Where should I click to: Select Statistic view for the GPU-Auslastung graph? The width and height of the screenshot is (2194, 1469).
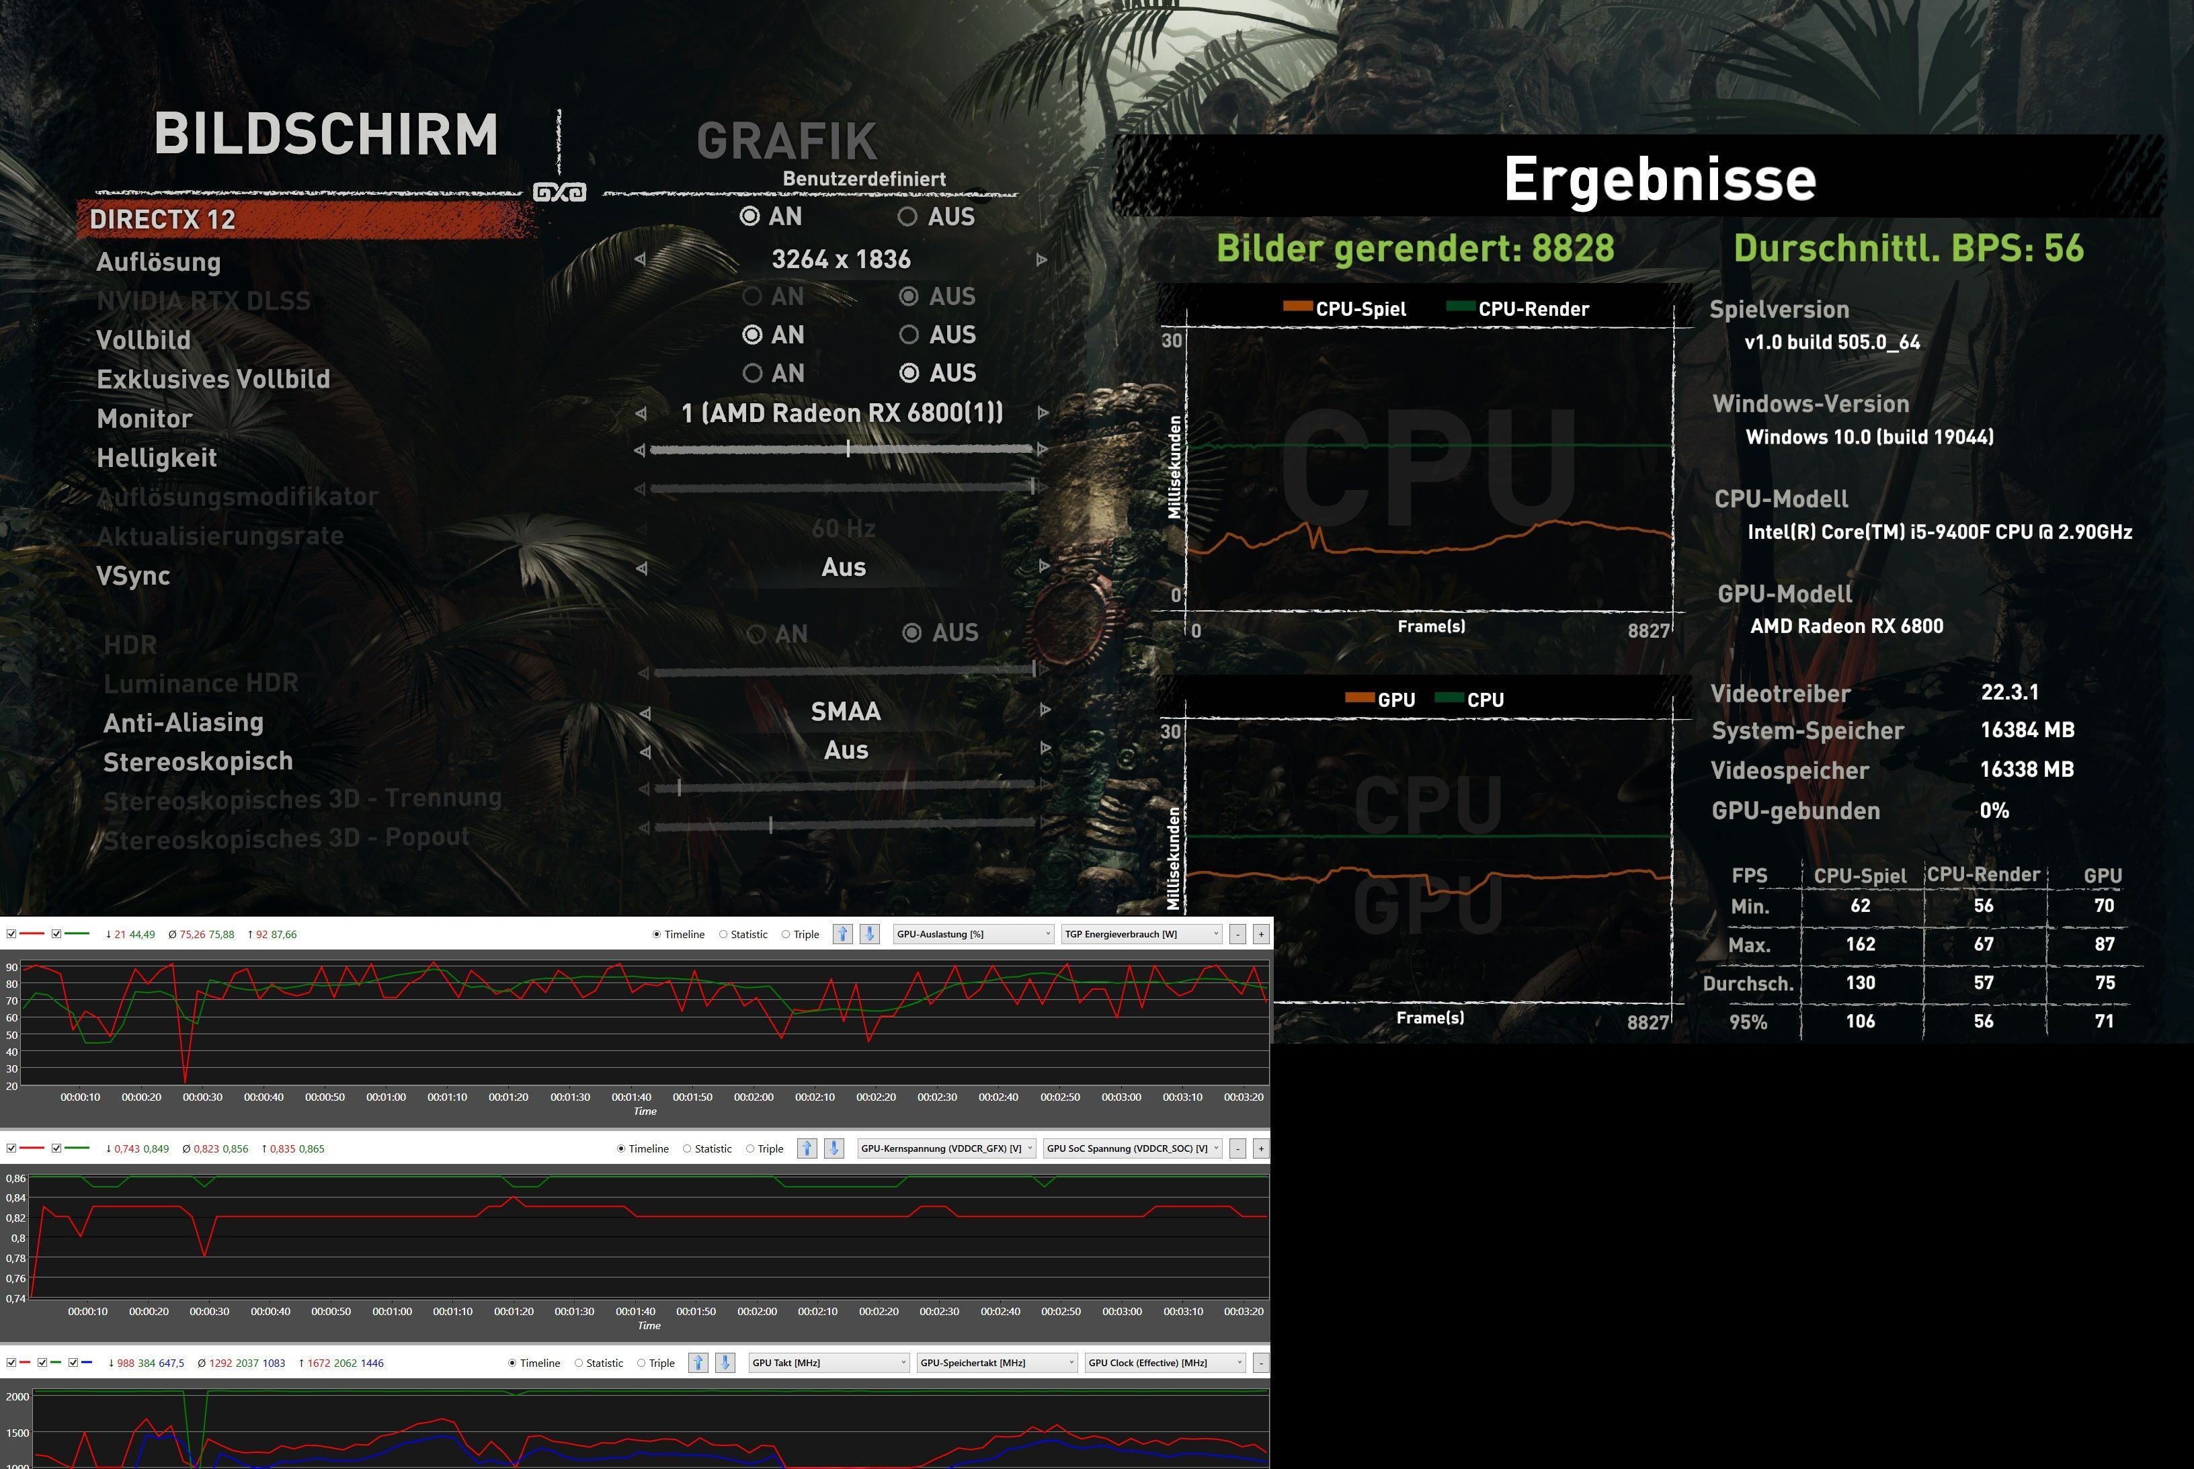pos(743,934)
